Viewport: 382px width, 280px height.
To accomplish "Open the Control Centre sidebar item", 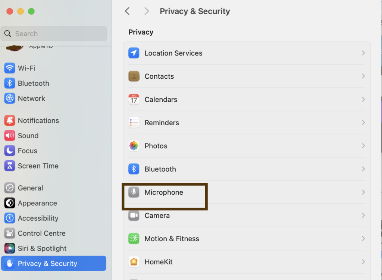I will [41, 233].
